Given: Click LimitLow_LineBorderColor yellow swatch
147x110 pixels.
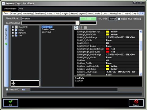Looking at the screenshot, I should coord(107,66).
